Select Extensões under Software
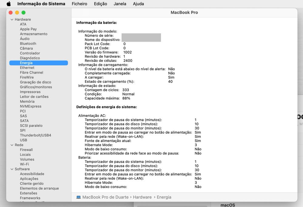This screenshot has width=303, height=207. click(x=29, y=193)
